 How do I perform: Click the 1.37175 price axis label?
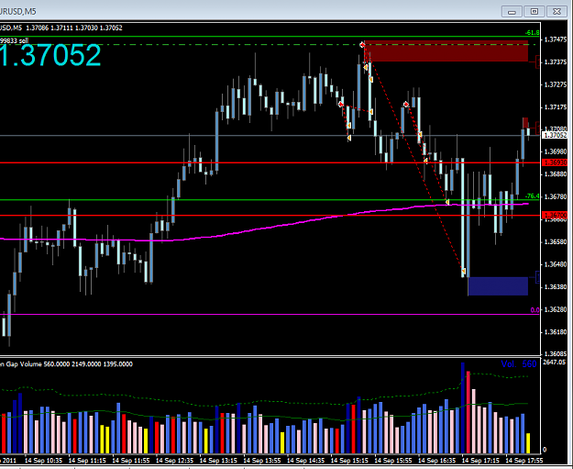556,107
